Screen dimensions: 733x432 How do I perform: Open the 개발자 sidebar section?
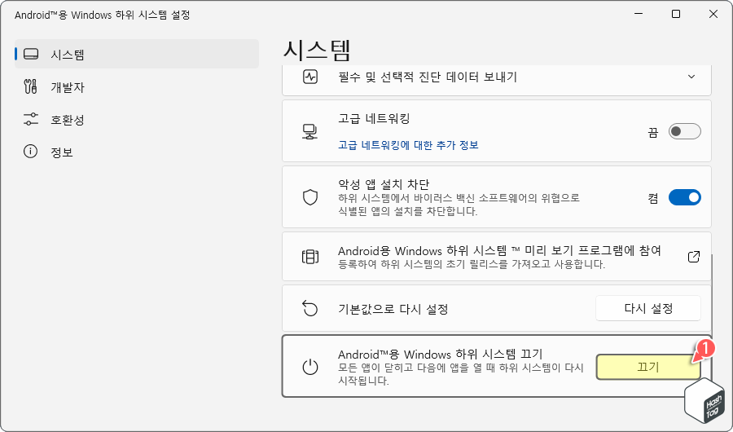pyautogui.click(x=137, y=87)
